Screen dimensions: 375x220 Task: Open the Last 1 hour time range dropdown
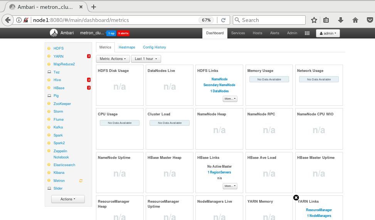146,59
